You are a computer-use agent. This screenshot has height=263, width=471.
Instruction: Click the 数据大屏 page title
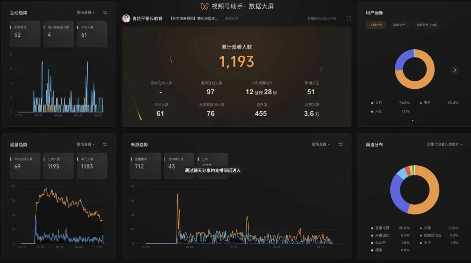coord(261,6)
